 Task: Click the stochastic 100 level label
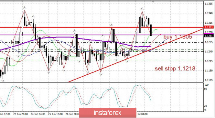[x=207, y=85]
